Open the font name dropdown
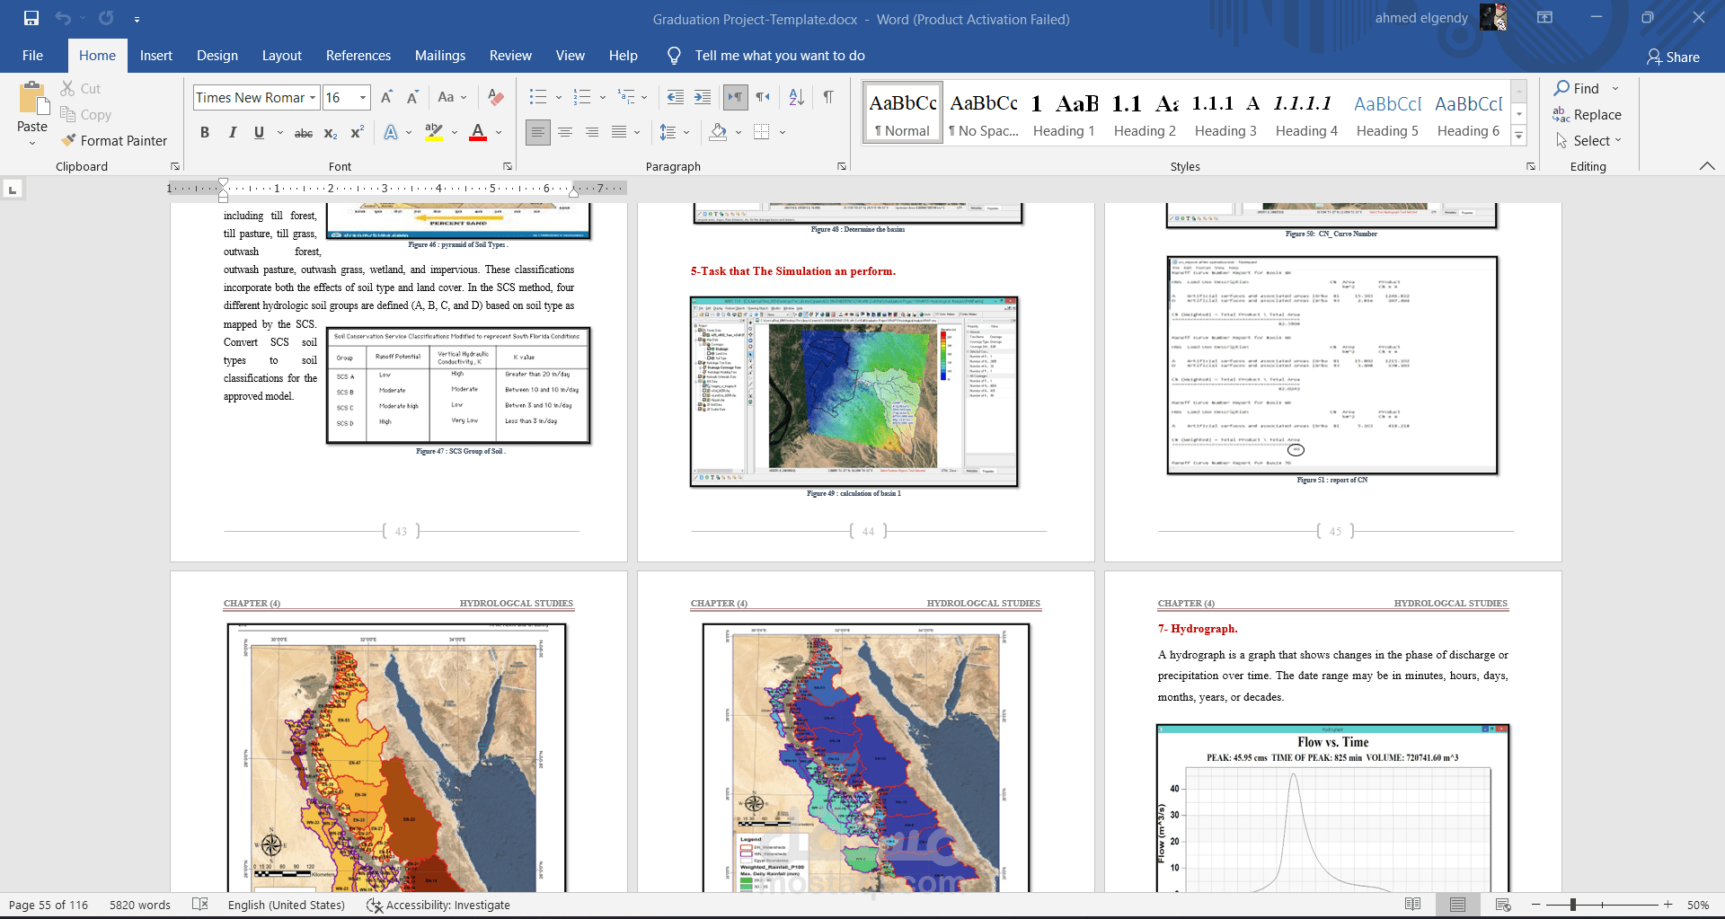The height and width of the screenshot is (919, 1725). (x=313, y=98)
